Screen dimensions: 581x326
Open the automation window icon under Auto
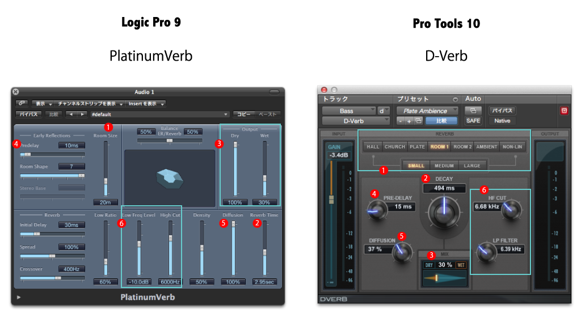473,110
